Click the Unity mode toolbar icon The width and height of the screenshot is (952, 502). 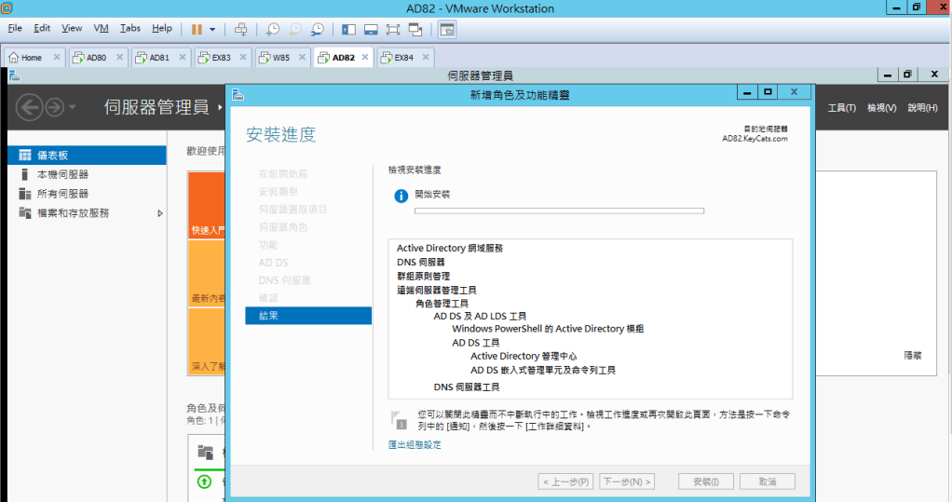click(415, 29)
